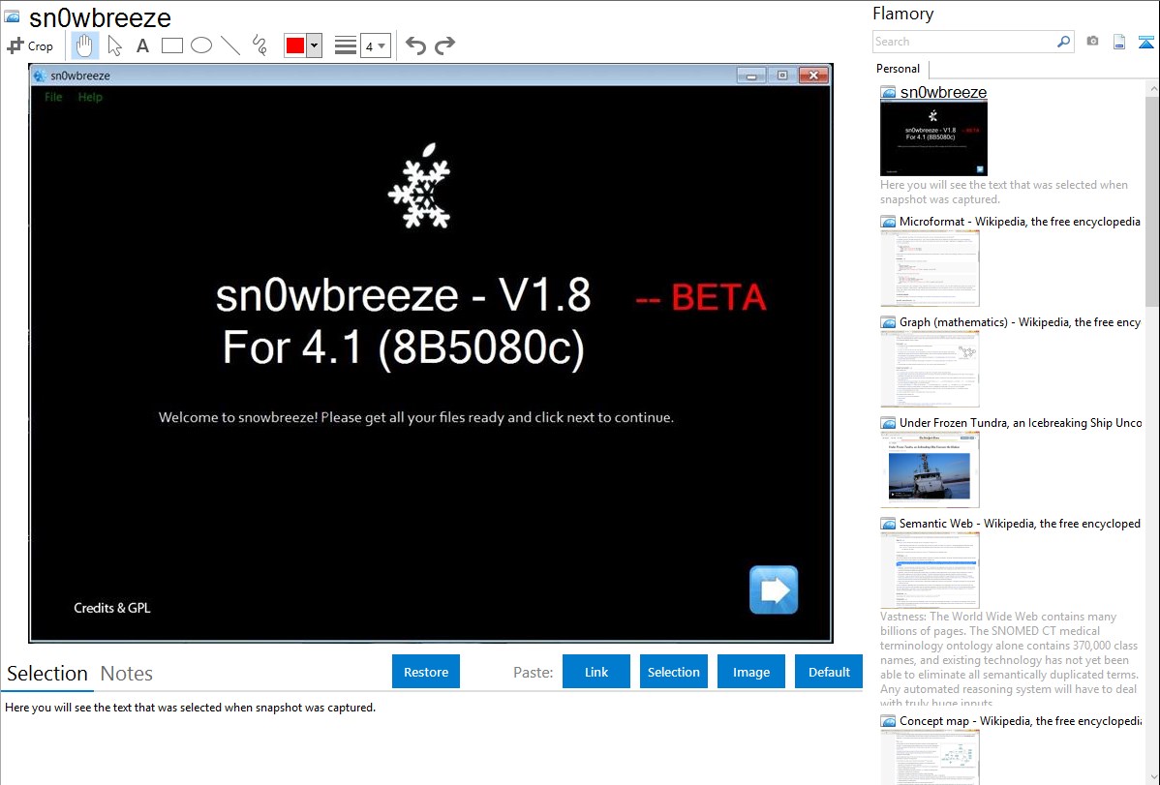Redo the last annotation

[444, 45]
